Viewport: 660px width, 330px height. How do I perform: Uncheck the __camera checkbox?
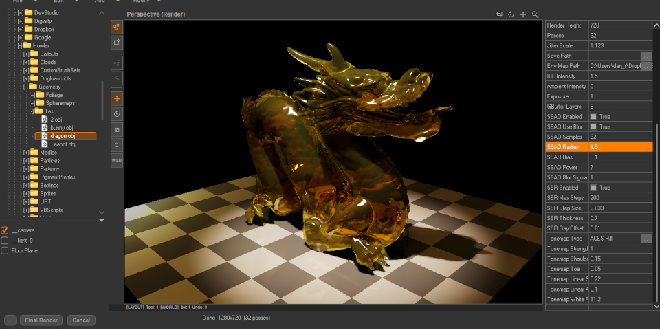(5, 230)
